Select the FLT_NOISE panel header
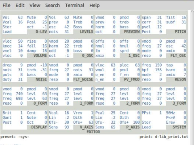194x145 pixels. pos(83,79)
